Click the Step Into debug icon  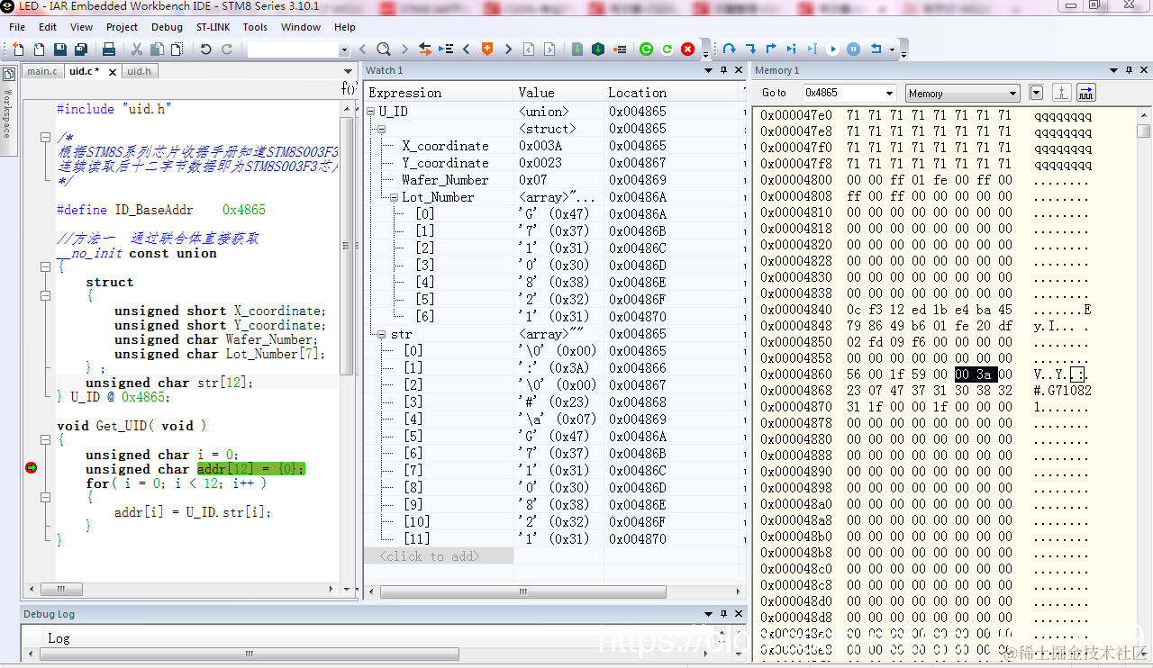coord(750,50)
